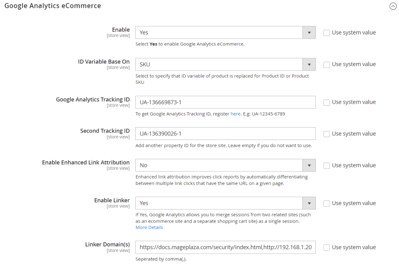This screenshot has width=399, height=264.
Task: Open the 'here' registration link
Action: tap(235, 114)
